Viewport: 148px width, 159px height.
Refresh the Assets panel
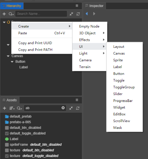[78, 108]
